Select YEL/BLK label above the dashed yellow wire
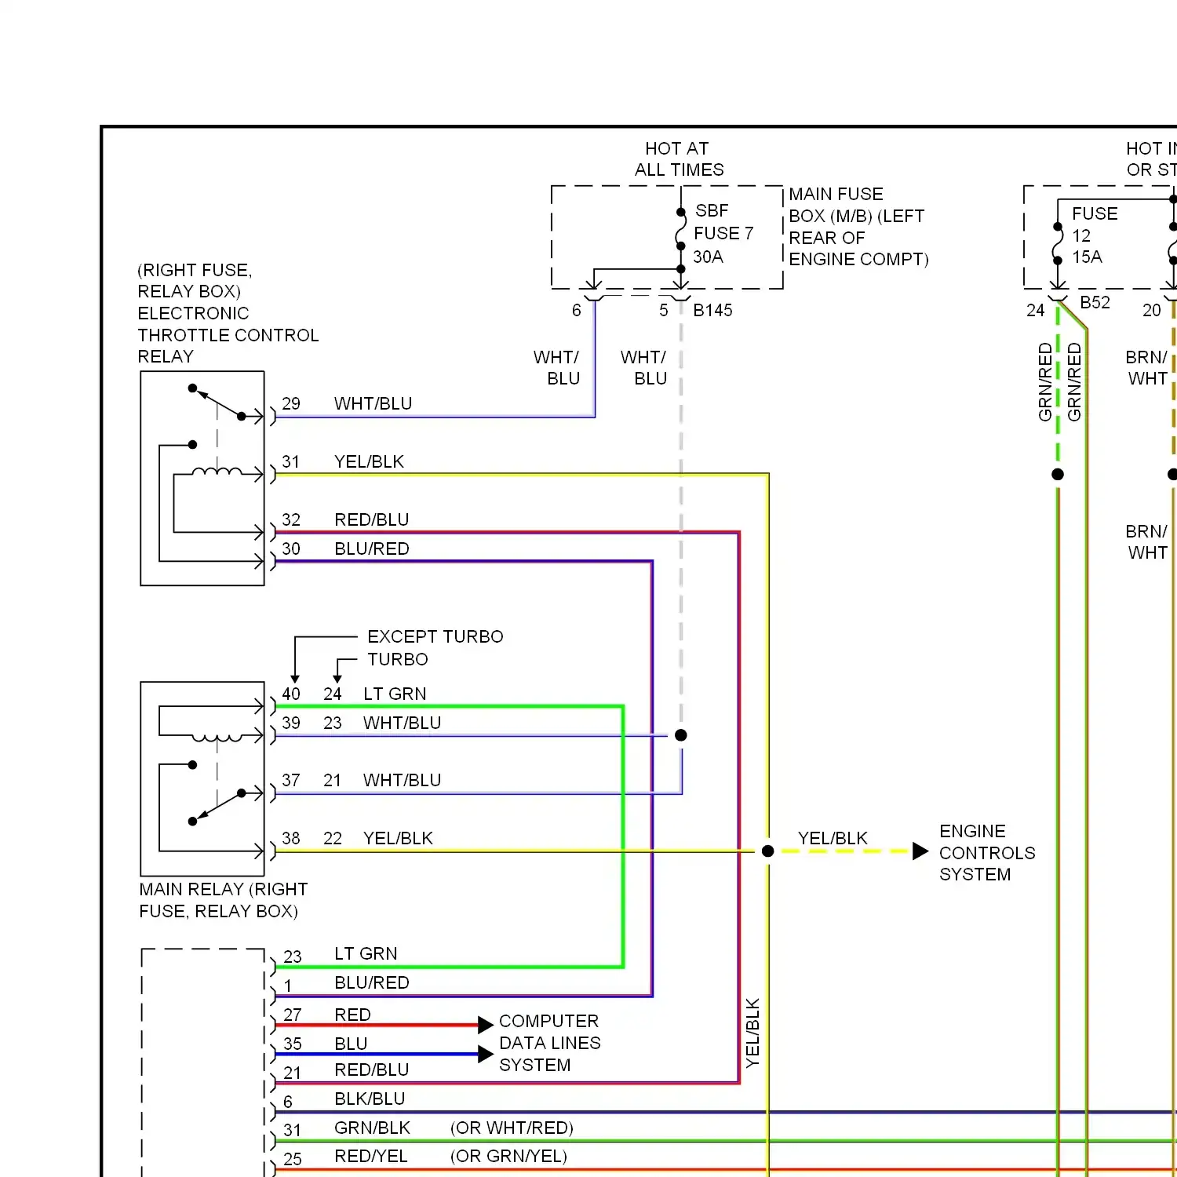The width and height of the screenshot is (1177, 1177). 833,838
